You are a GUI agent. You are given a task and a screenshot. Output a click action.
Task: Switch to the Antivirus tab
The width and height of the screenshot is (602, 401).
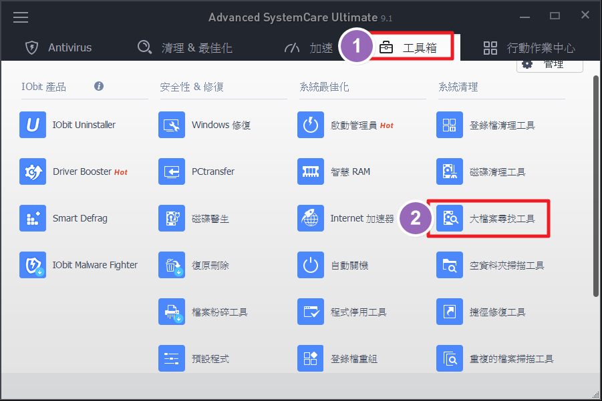(x=59, y=48)
